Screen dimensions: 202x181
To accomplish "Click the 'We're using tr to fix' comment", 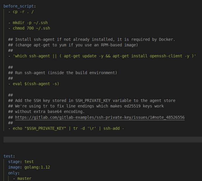I will pyautogui.click(x=86, y=106).
